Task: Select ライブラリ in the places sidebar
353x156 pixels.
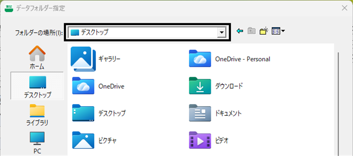Action: pyautogui.click(x=37, y=115)
